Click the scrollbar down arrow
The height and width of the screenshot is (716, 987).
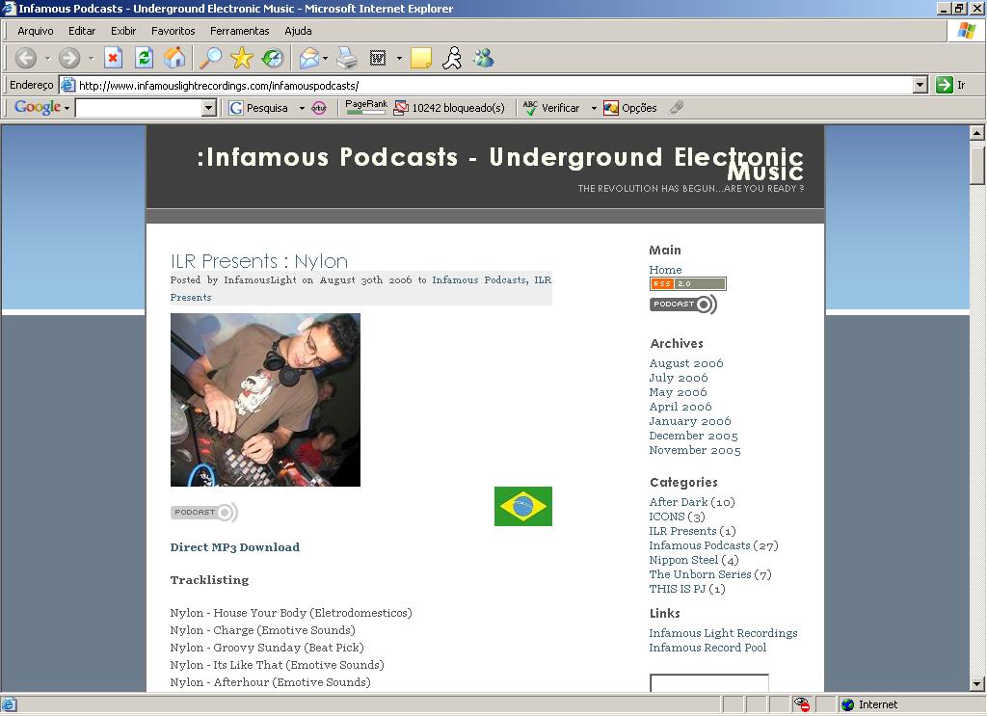[977, 683]
